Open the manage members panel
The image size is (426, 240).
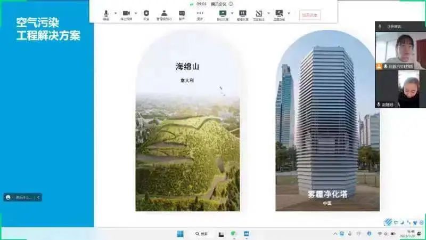click(x=164, y=13)
